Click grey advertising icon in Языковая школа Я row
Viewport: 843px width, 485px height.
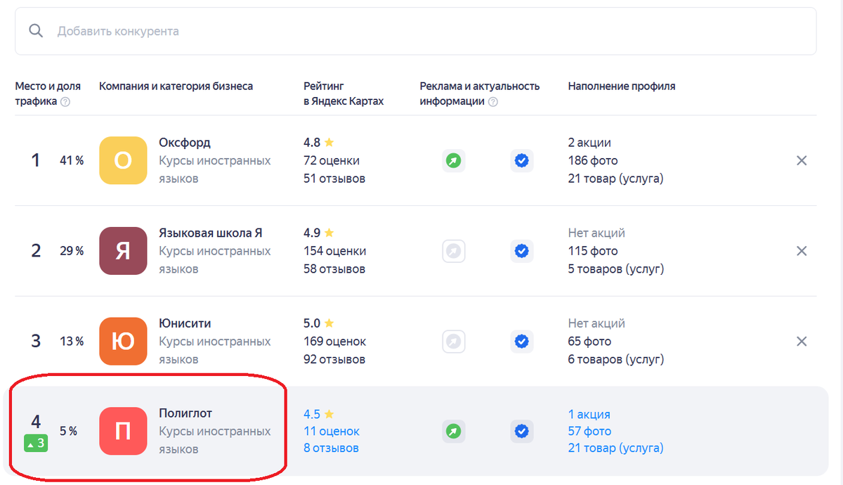tap(454, 251)
